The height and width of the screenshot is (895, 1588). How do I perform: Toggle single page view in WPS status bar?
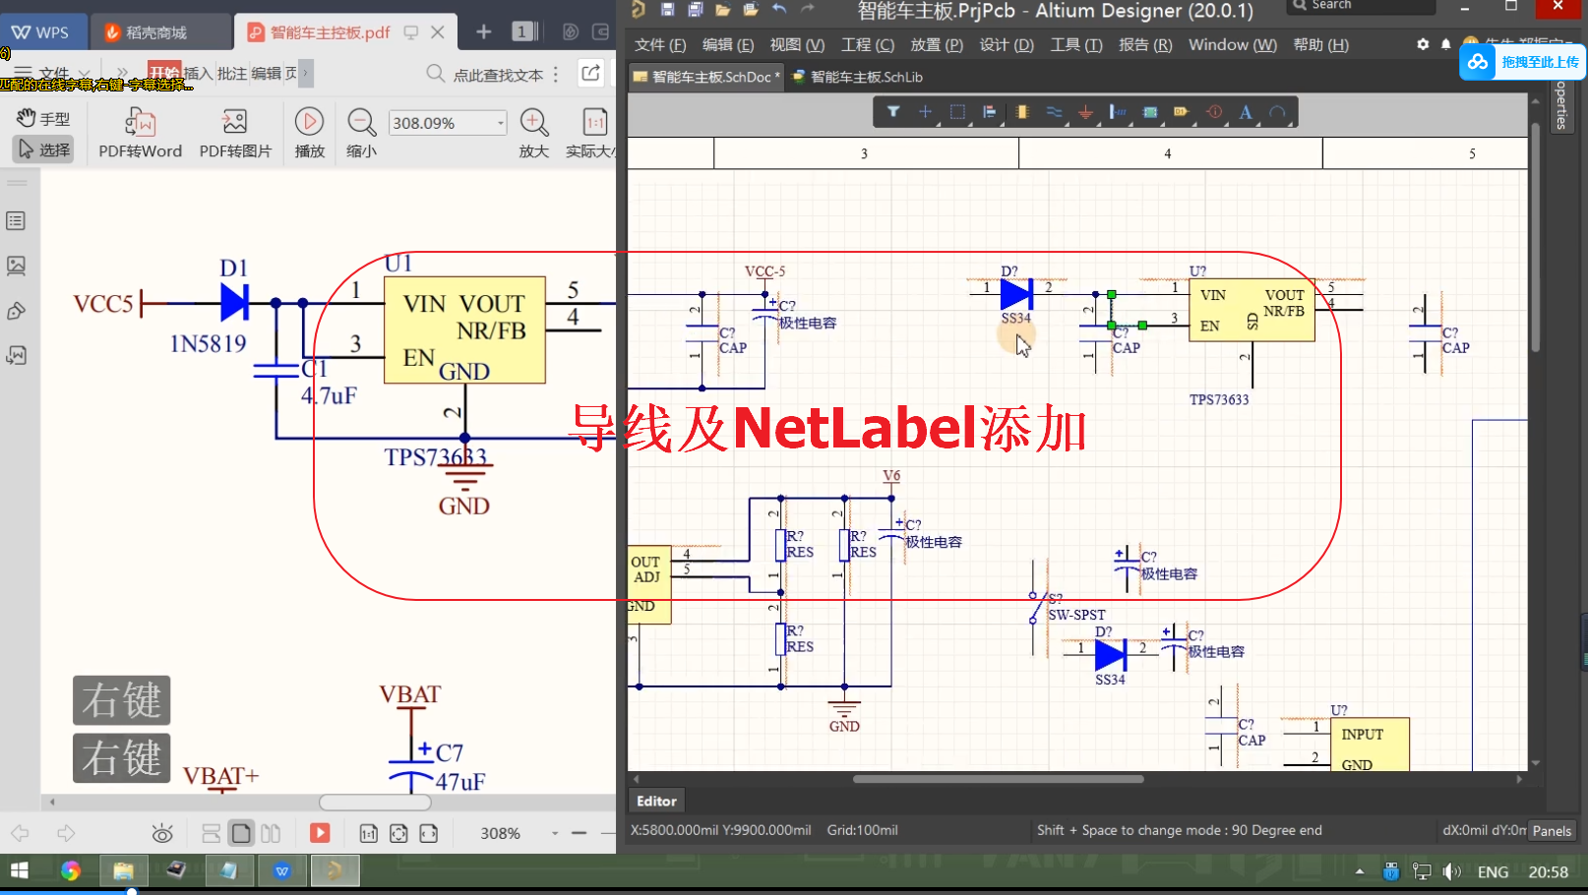241,834
